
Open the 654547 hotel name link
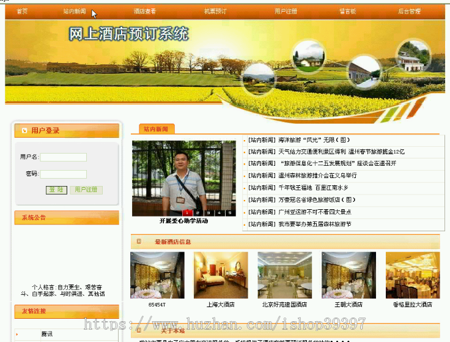coord(157,305)
